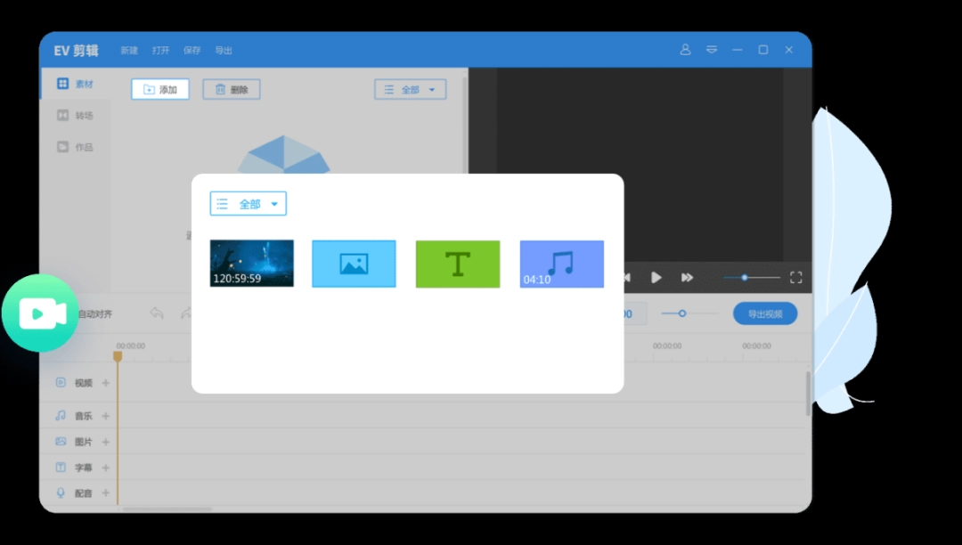Screen dimensions: 962x545
Task: Open the 导出 export menu in the title bar
Action: [x=223, y=51]
